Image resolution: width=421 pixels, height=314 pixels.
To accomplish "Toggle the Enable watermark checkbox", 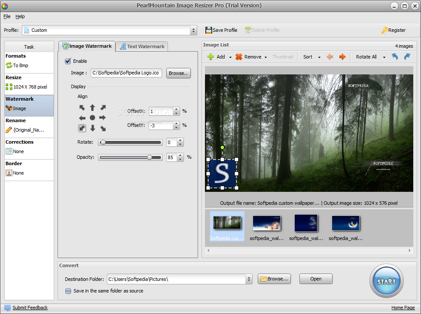I will pos(68,61).
